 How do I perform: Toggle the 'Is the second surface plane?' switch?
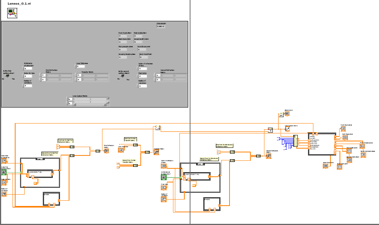click(x=123, y=75)
